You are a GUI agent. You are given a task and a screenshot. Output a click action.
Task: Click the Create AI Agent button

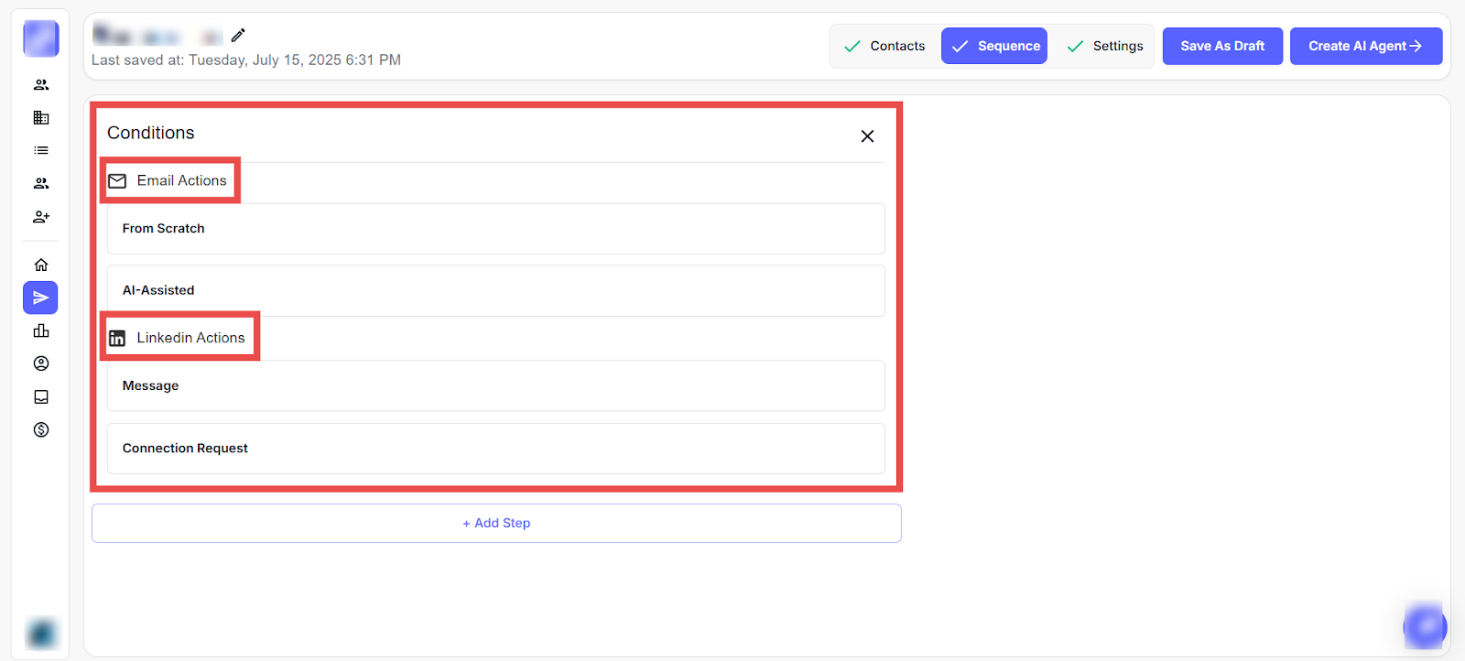pyautogui.click(x=1365, y=46)
